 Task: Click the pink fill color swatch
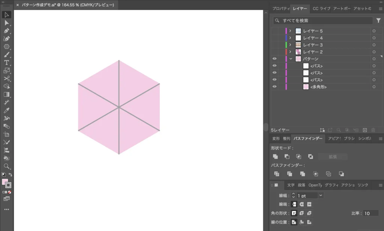click(x=5, y=182)
